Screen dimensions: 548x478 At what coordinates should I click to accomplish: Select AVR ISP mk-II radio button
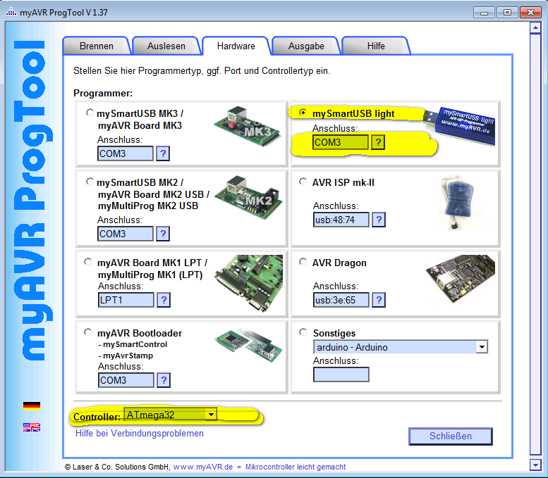[x=303, y=182]
